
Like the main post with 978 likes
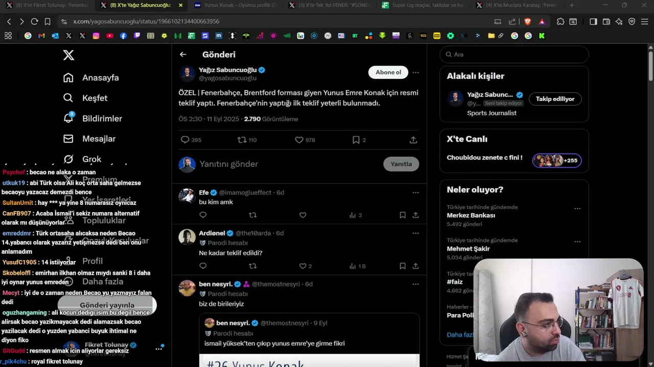[305, 140]
